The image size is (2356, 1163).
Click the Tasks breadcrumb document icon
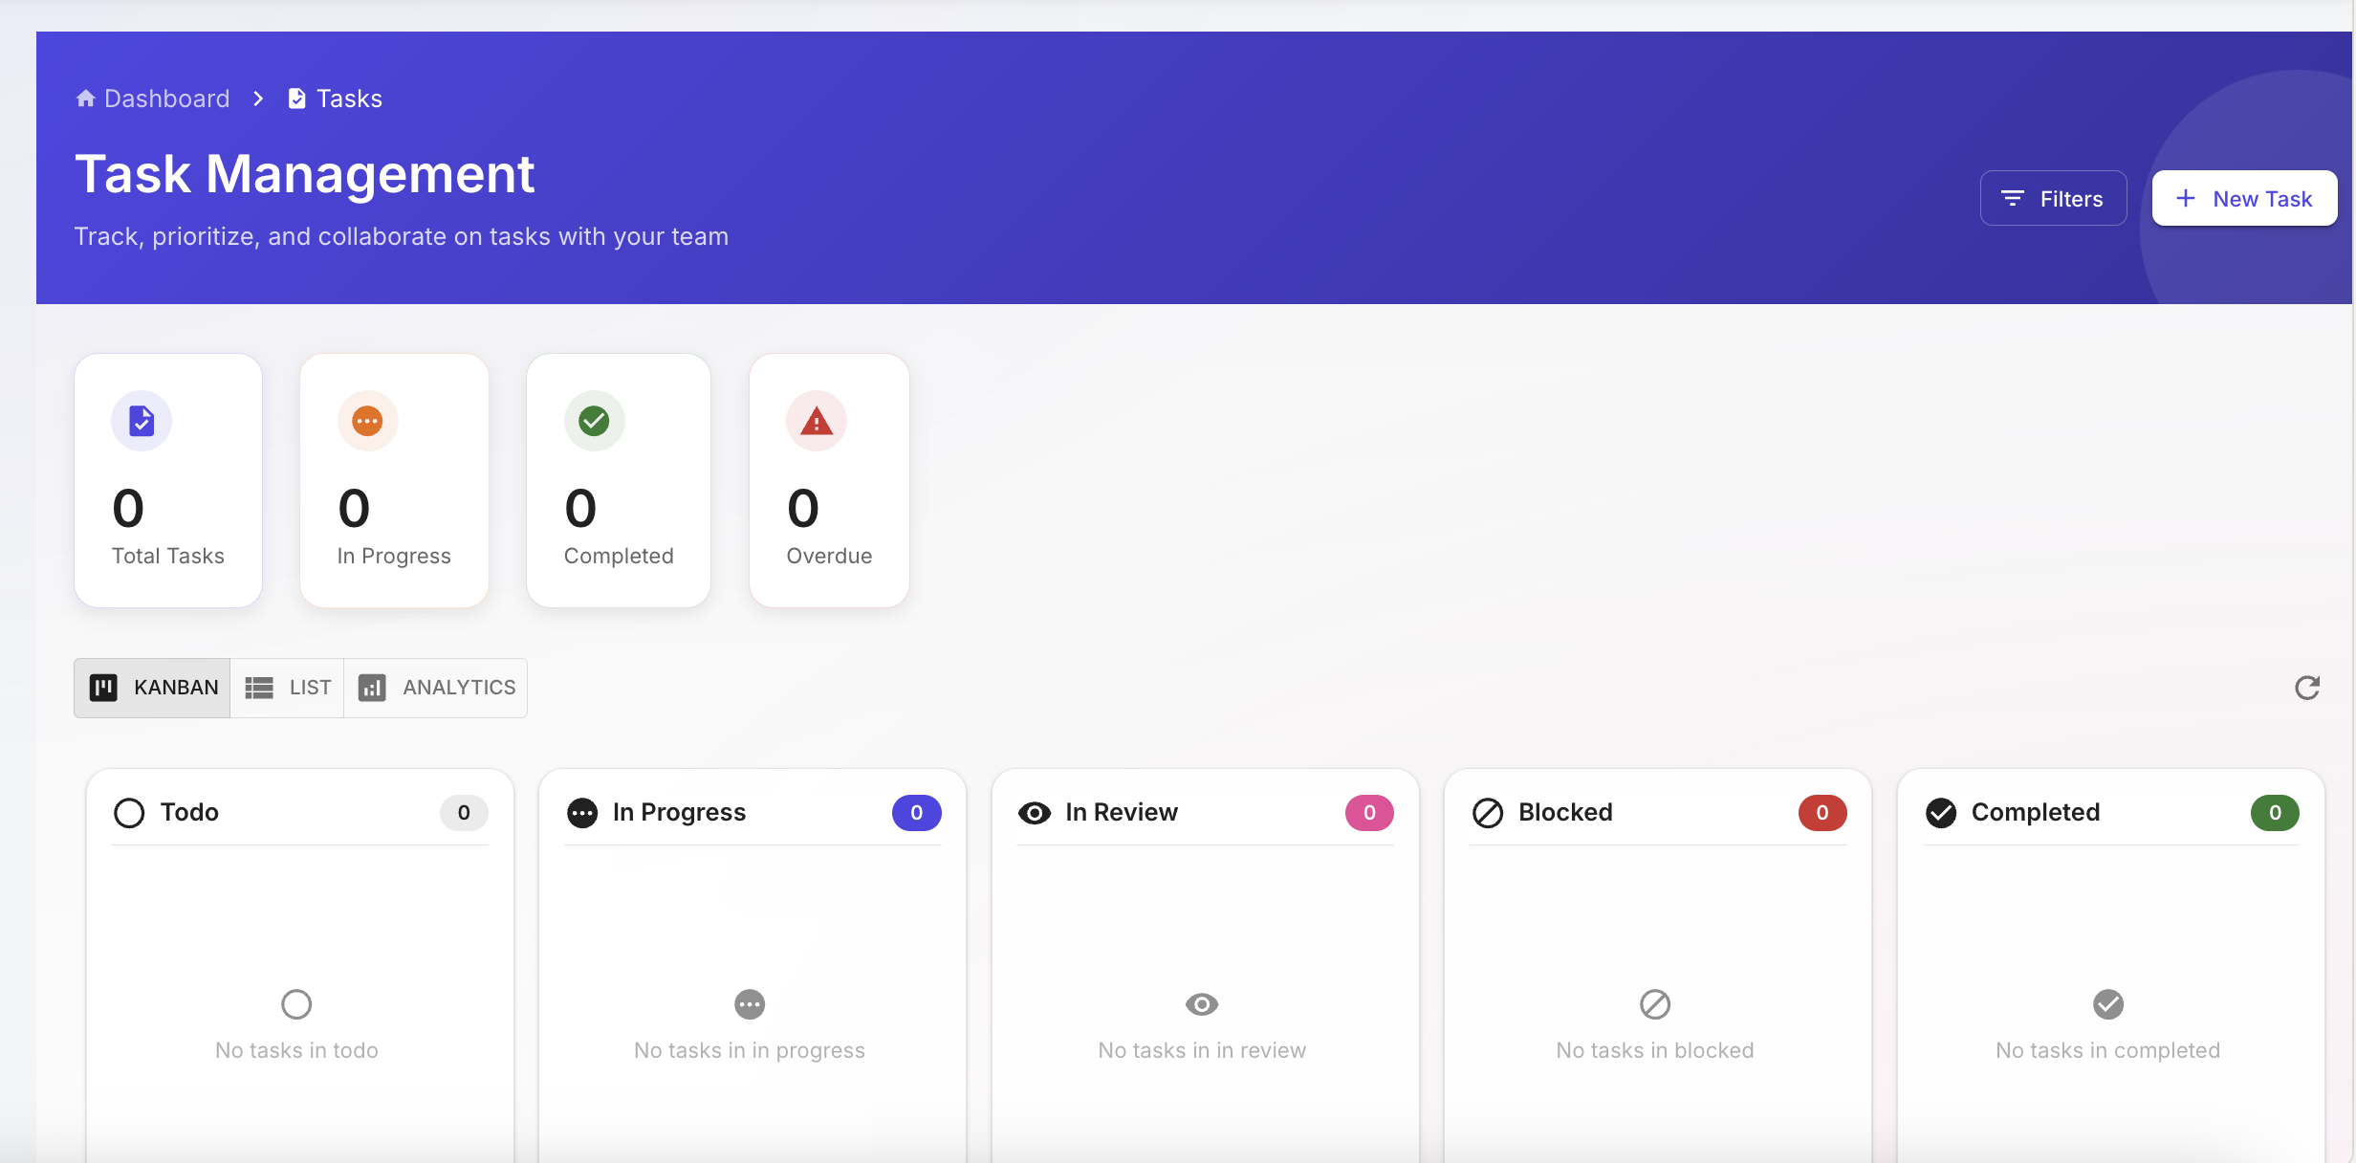tap(297, 99)
